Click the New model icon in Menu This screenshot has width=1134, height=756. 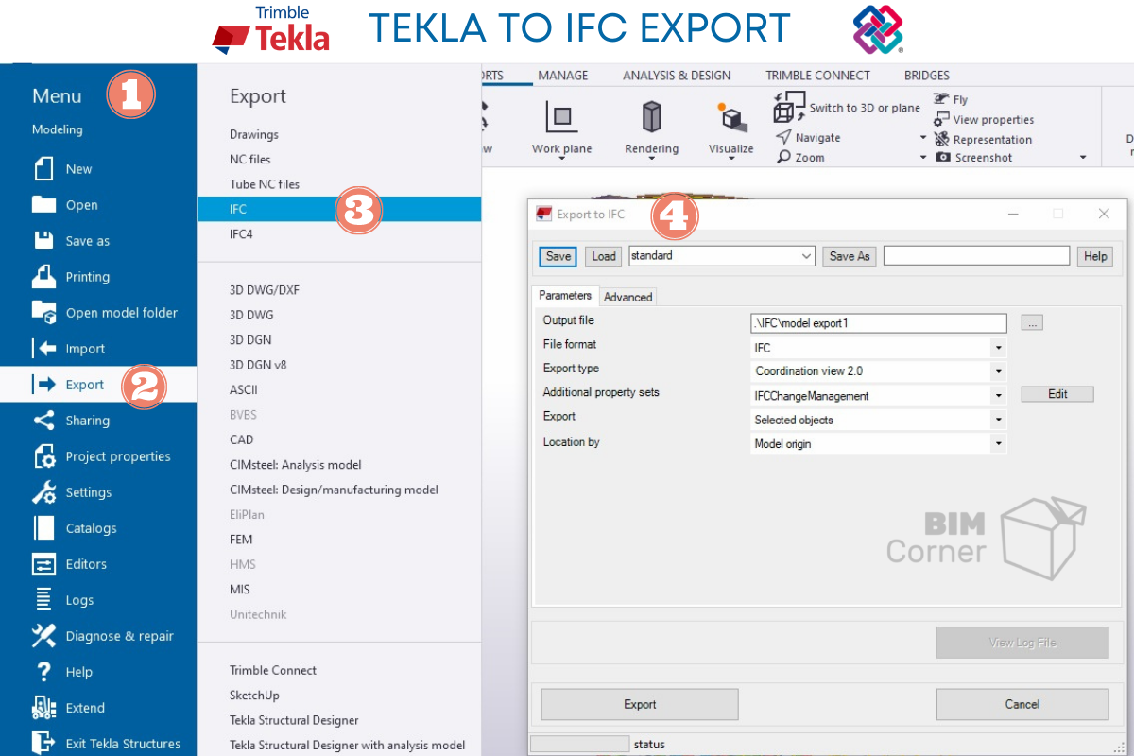[x=43, y=169]
